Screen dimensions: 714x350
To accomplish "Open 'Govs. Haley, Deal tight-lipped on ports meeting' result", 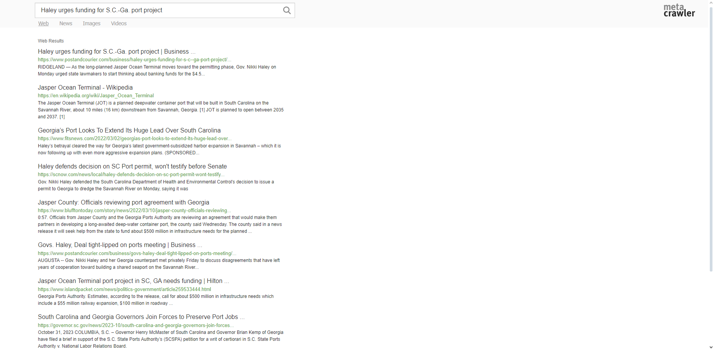I will click(x=120, y=245).
